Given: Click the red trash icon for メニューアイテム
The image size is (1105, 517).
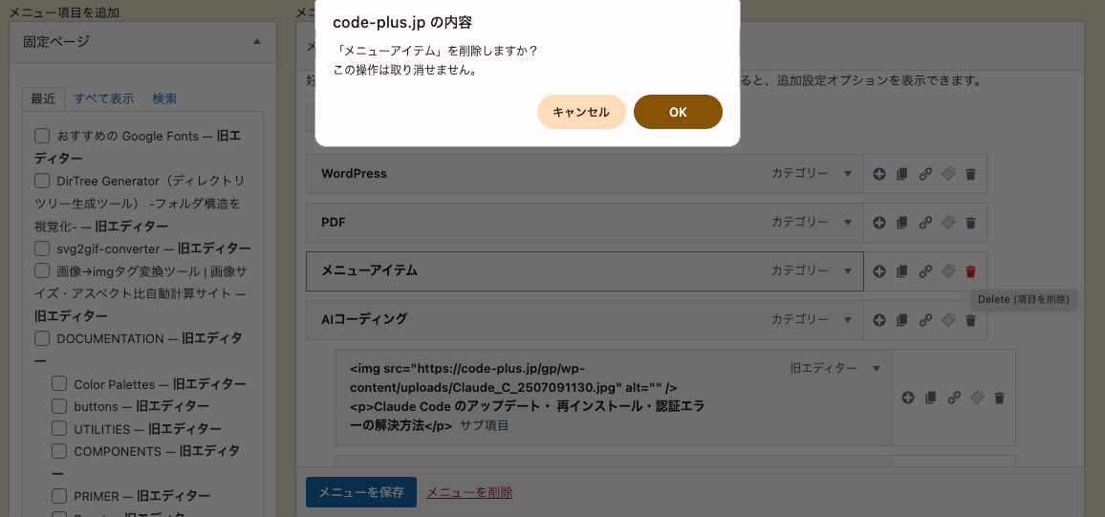Looking at the screenshot, I should click(970, 271).
